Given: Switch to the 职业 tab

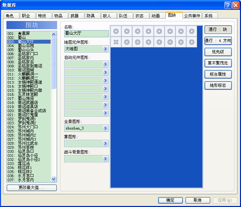Looking at the screenshot, I should point(28,16).
